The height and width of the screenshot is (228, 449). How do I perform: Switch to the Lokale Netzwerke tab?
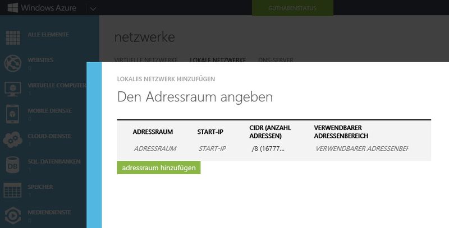coord(218,59)
